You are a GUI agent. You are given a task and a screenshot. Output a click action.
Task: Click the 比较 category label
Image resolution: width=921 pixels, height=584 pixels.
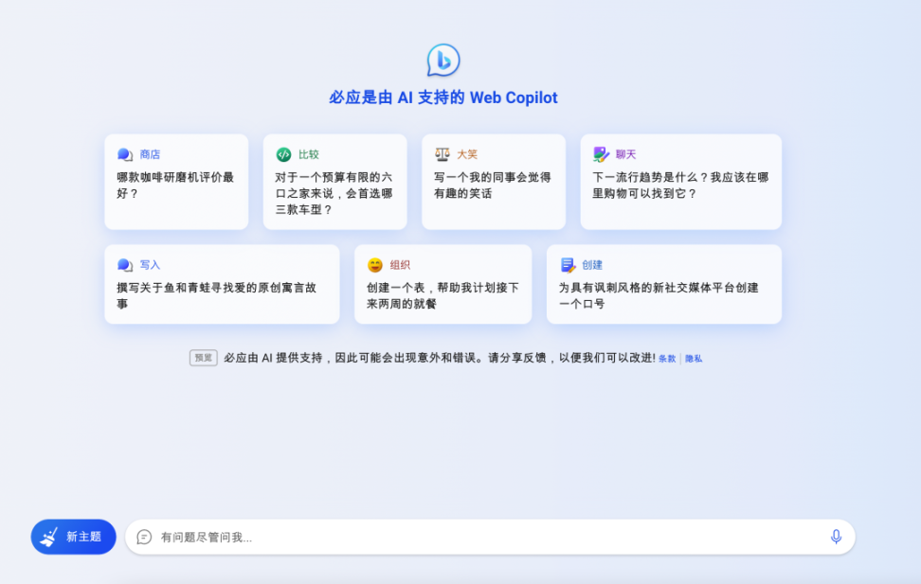pos(308,154)
